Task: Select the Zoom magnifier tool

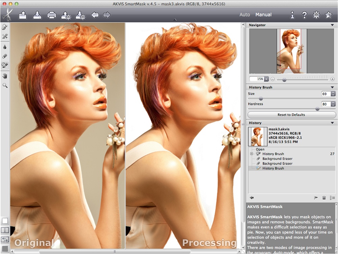Action: point(5,86)
